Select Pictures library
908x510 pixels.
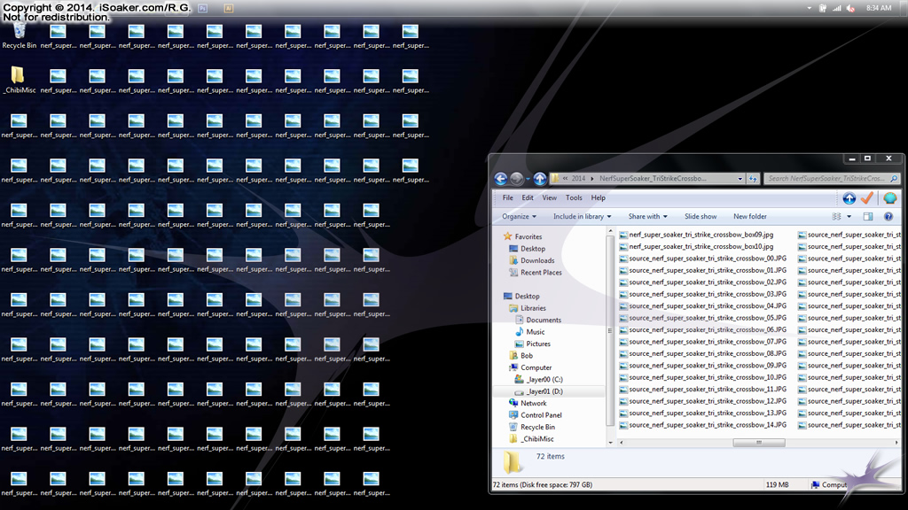[x=533, y=344]
